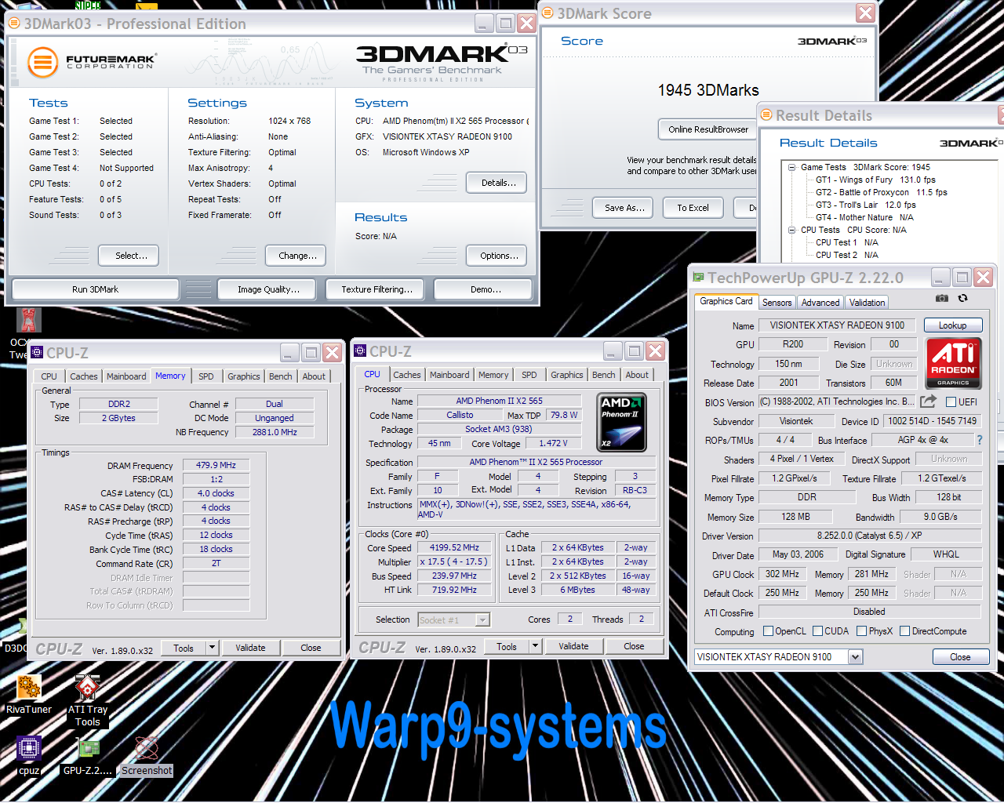
Task: Select GT3 - Troll's Lair result row
Action: tap(865, 205)
